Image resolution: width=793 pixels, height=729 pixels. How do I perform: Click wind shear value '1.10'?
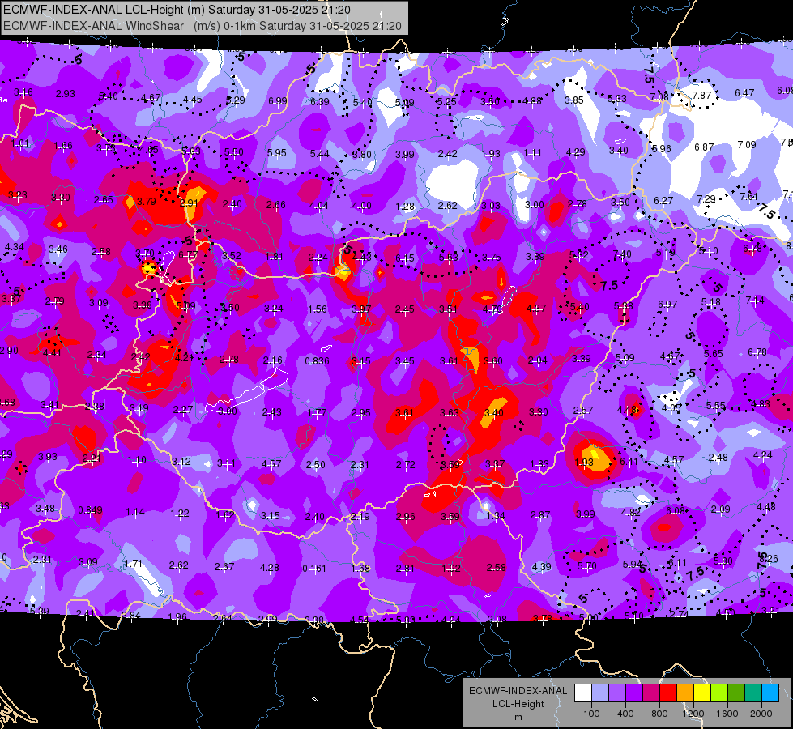[x=137, y=460]
